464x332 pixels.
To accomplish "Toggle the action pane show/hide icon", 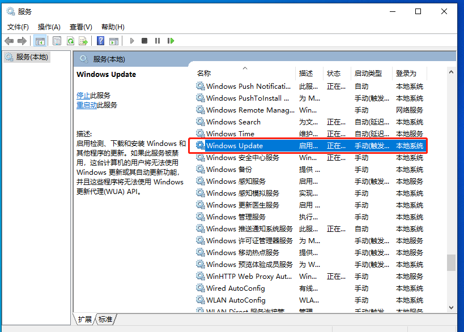I will [x=114, y=40].
